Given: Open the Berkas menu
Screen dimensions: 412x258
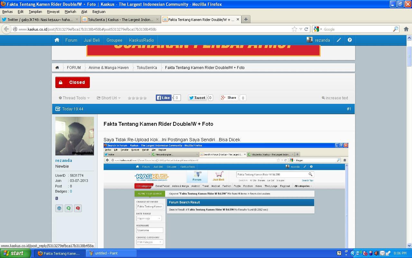Looking at the screenshot, I should 7,12.
